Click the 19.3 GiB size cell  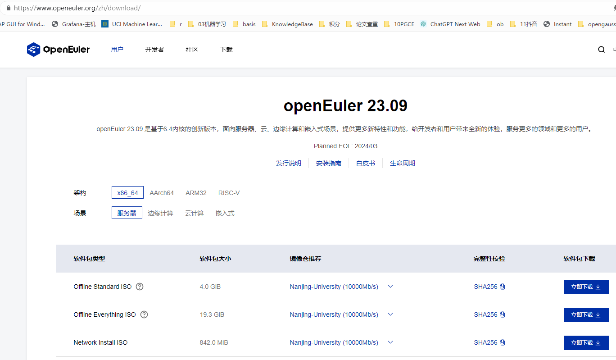(212, 314)
